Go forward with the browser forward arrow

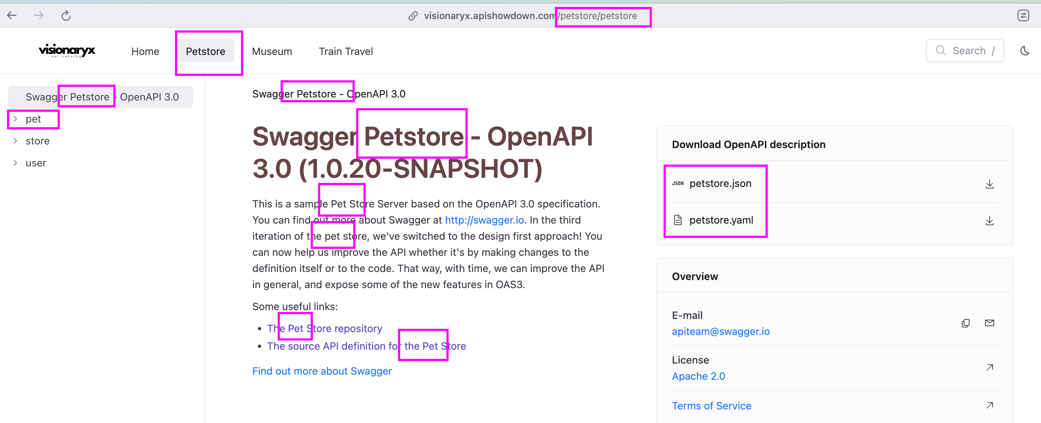click(x=39, y=15)
